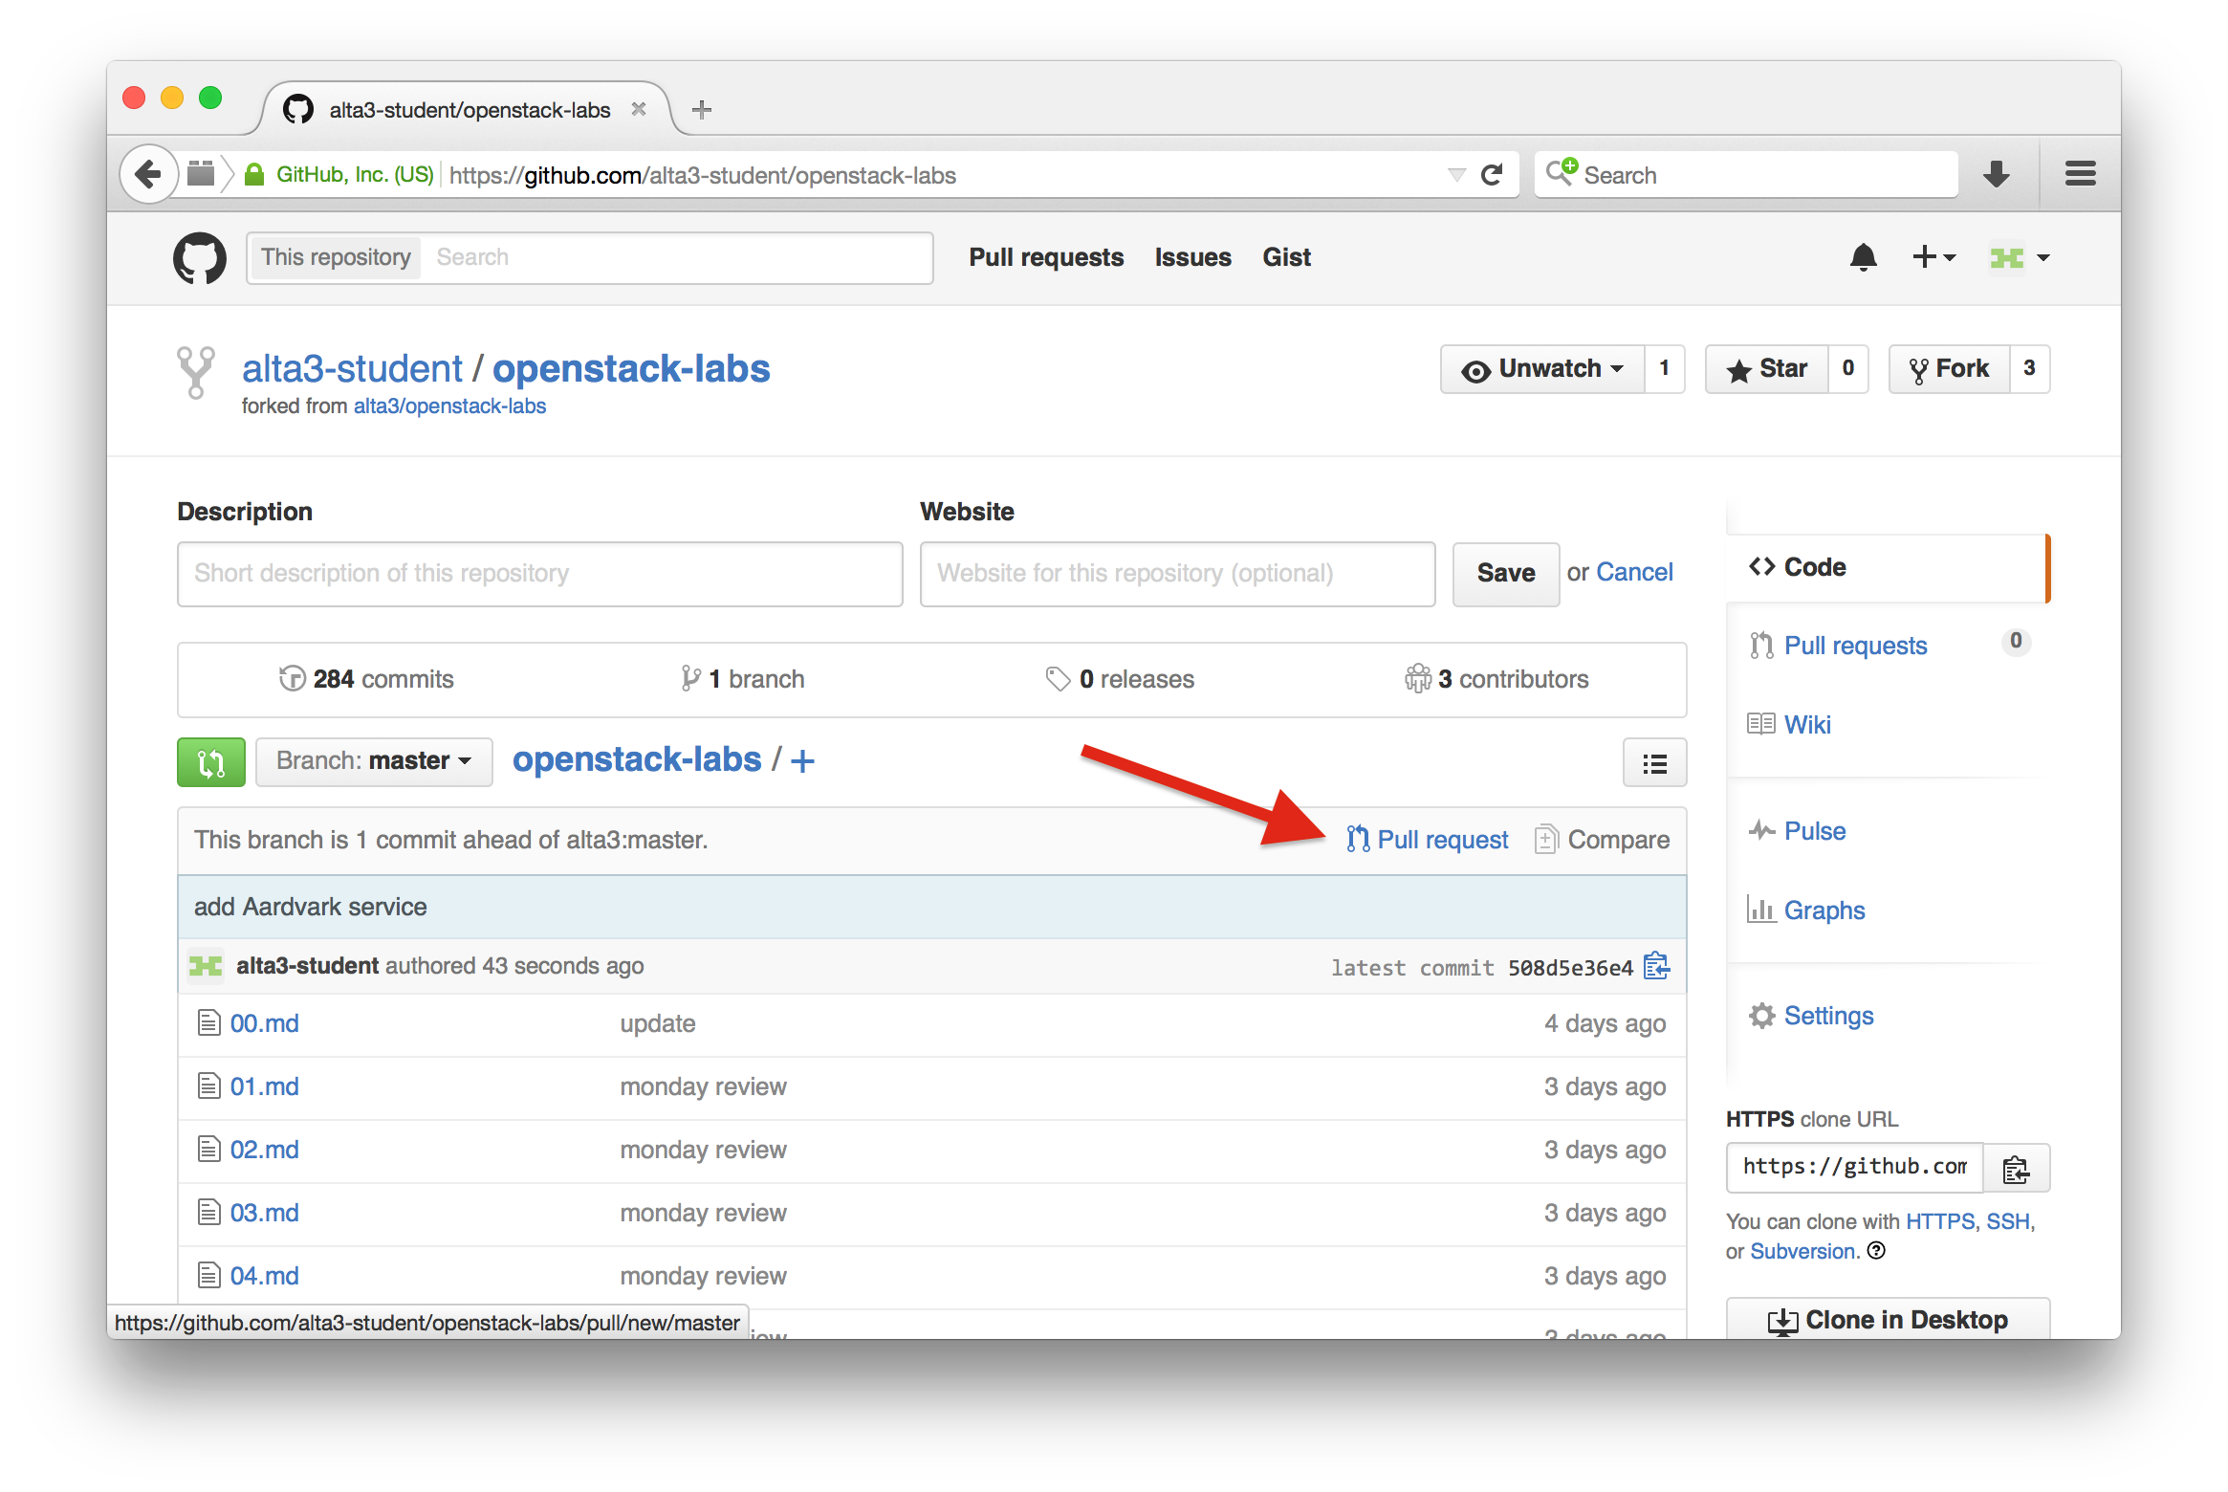Copy the HTTPS clone URL to clipboard

pos(2016,1169)
